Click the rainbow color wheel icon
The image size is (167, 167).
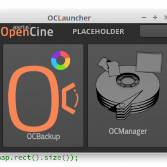tap(61, 61)
